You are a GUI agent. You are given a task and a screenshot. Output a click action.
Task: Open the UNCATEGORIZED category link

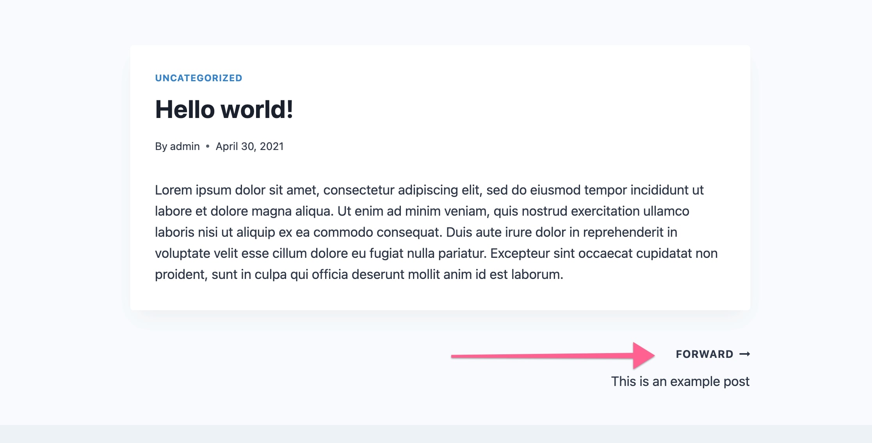coord(198,78)
